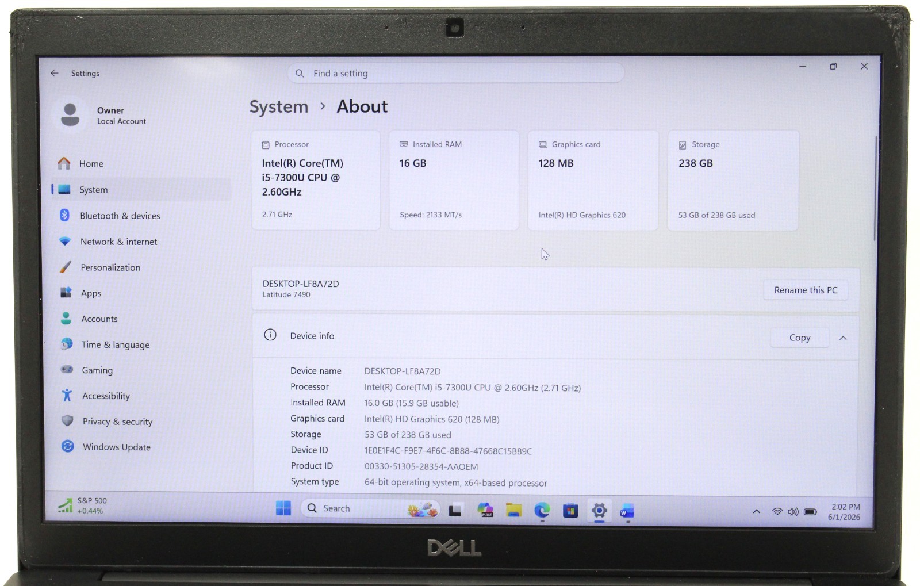This screenshot has width=920, height=586.
Task: Click the Personalization brush icon
Action: [x=66, y=267]
